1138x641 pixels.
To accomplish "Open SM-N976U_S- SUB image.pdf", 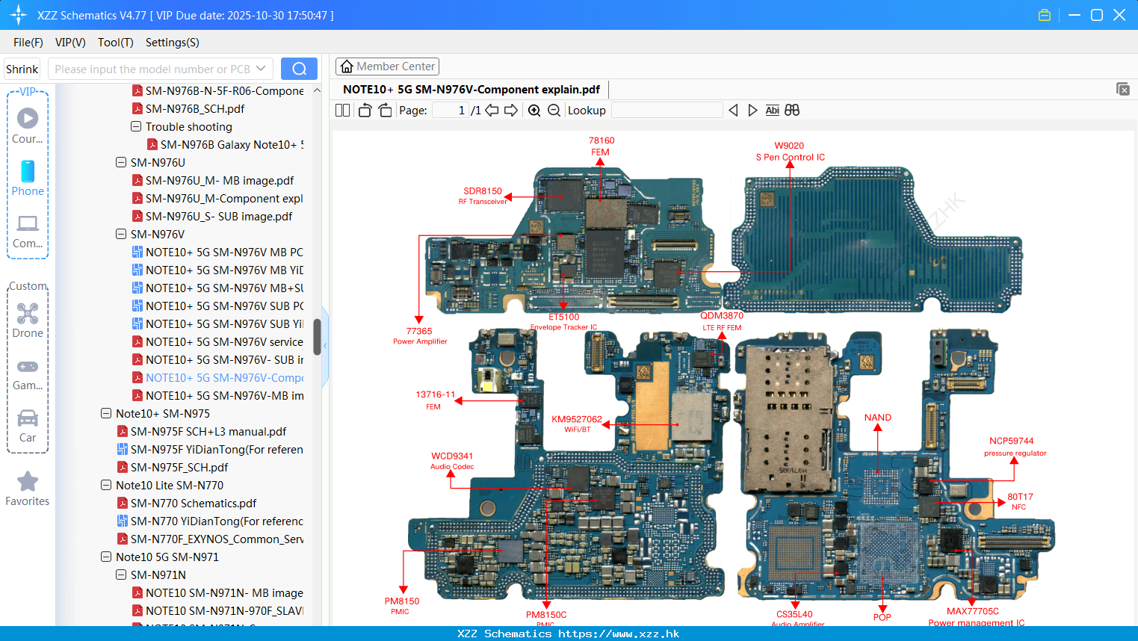I will click(x=212, y=216).
